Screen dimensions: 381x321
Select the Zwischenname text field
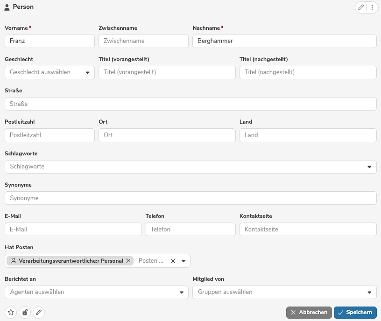tap(143, 41)
